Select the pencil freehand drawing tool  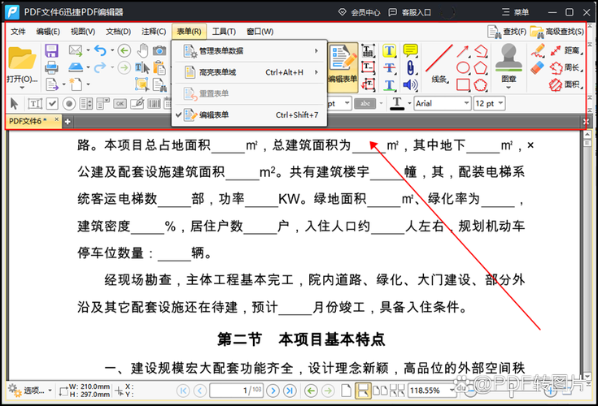click(538, 50)
